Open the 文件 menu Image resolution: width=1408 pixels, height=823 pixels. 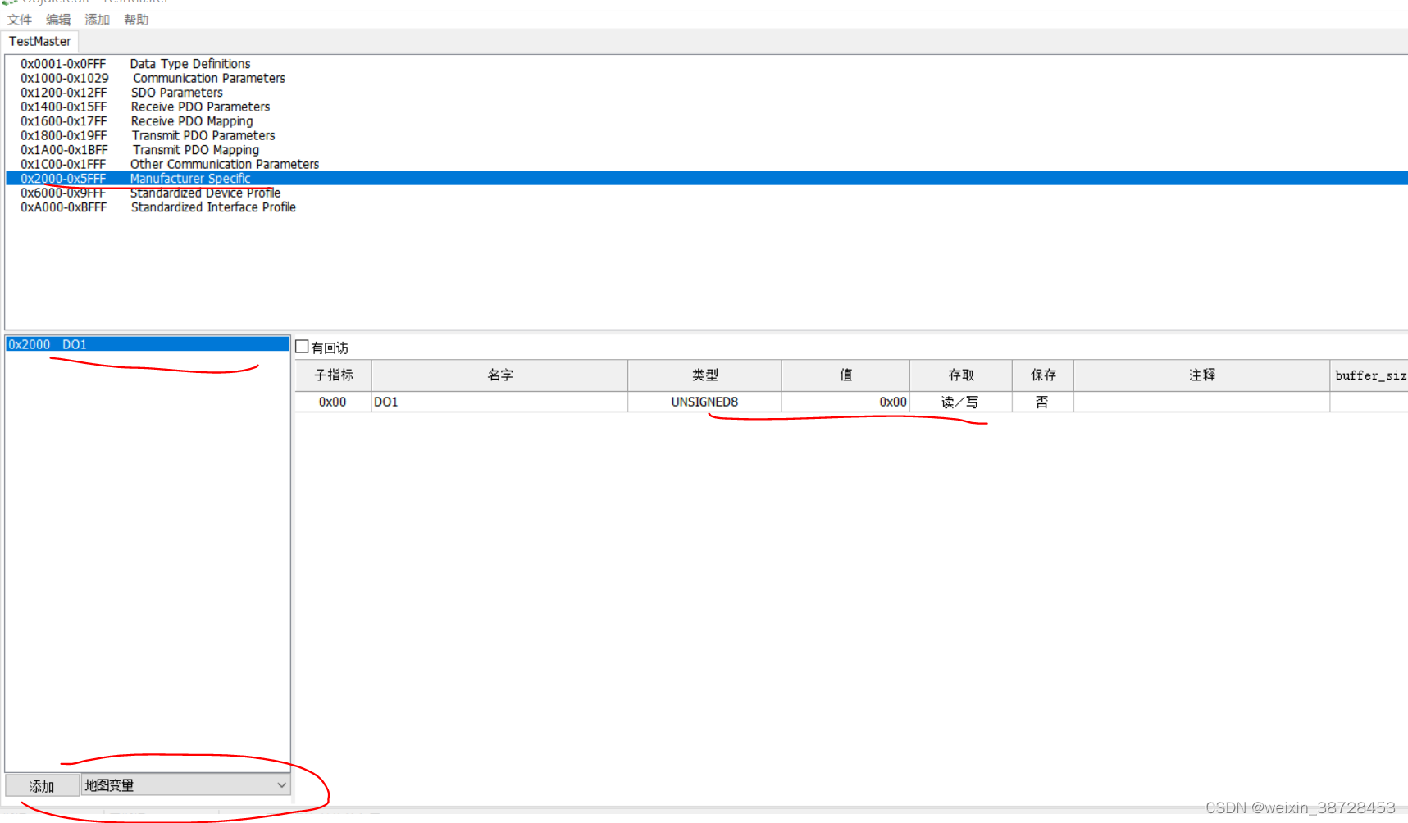pos(20,20)
